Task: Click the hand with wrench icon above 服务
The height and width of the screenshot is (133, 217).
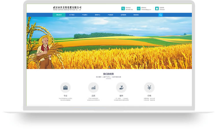Action: click(121, 88)
